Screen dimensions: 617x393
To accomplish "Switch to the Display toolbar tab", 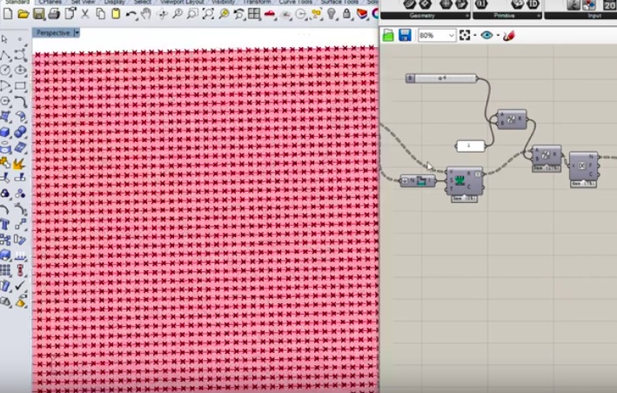I will coord(114,2).
